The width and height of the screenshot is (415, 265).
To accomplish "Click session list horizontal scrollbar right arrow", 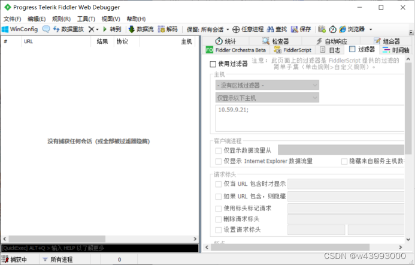I will [195, 239].
